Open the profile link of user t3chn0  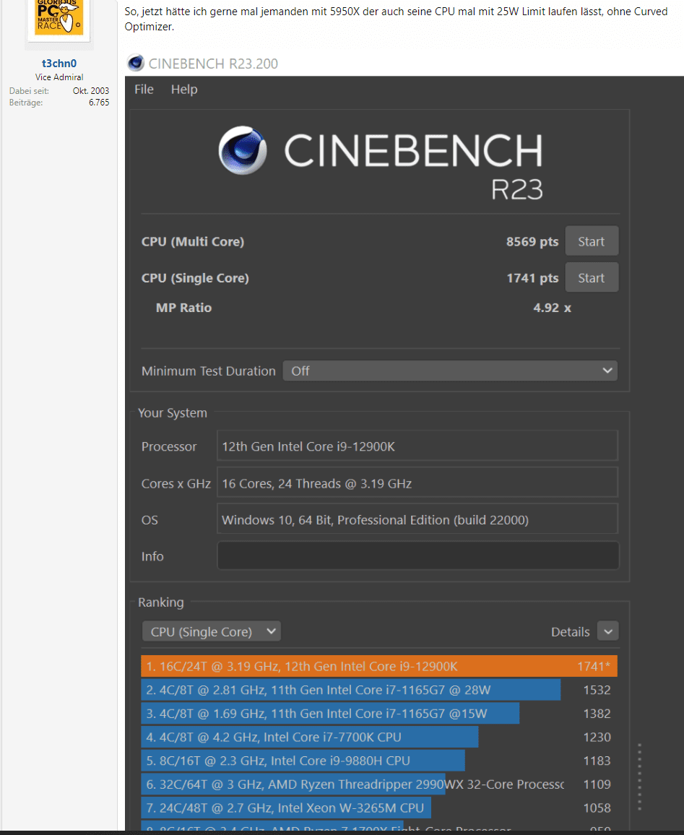pyautogui.click(x=59, y=64)
